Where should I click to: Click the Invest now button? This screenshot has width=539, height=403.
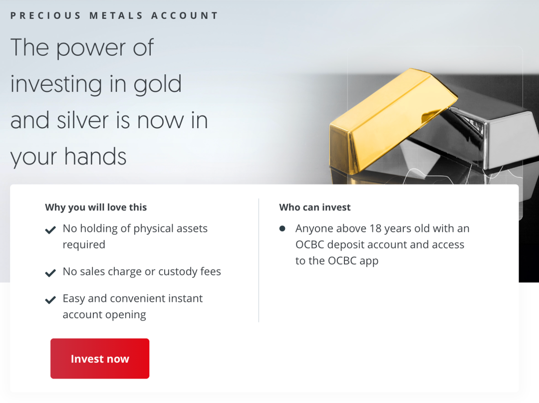pyautogui.click(x=100, y=359)
